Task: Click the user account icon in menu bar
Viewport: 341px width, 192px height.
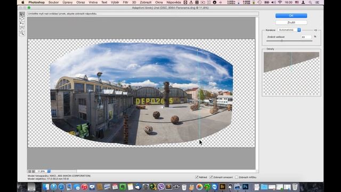Action: click(303, 2)
